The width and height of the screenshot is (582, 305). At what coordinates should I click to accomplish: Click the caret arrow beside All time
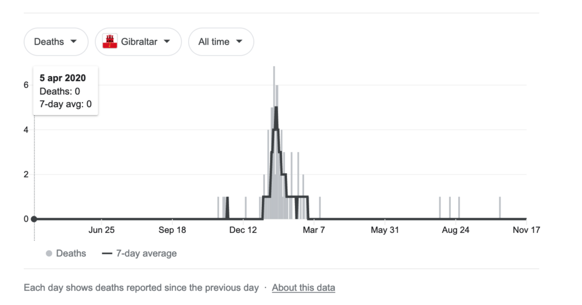click(239, 41)
